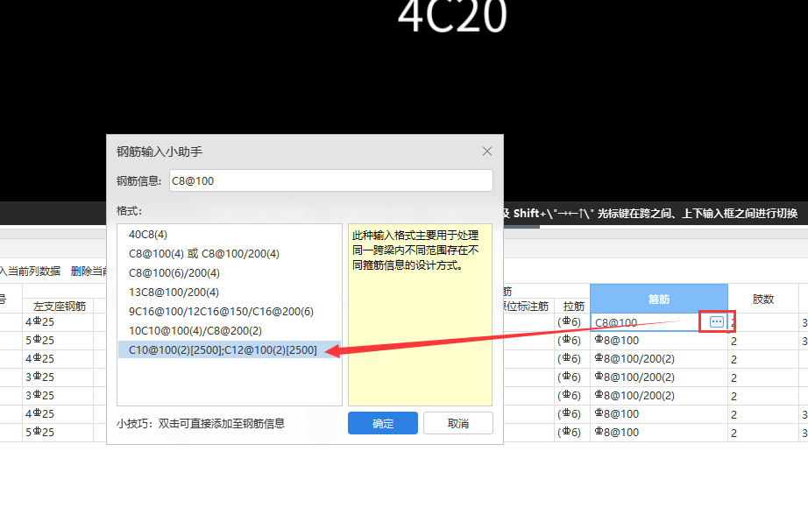This screenshot has height=529, width=808.
Task: Click the 肢数 column header
Action: [763, 299]
